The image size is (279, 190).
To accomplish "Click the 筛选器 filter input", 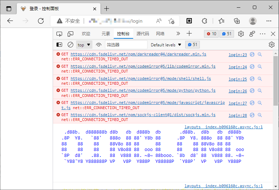I will [x=126, y=45].
